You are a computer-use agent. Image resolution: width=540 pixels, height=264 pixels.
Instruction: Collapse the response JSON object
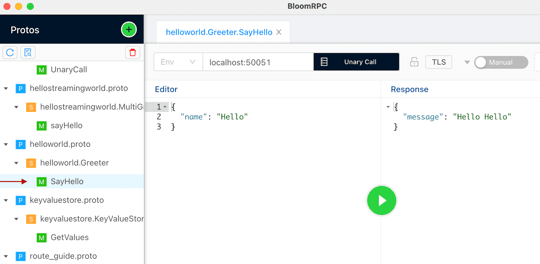[x=388, y=107]
